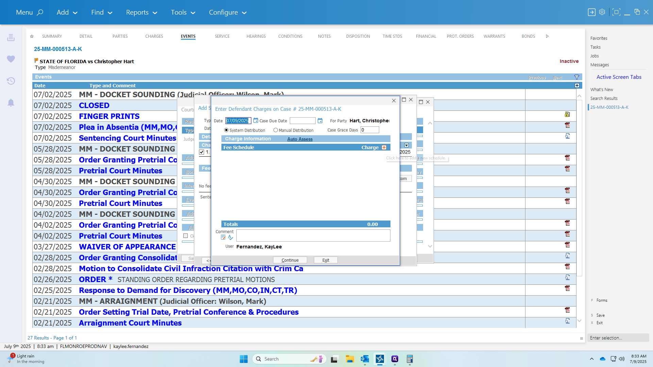Image resolution: width=653 pixels, height=367 pixels.
Task: Click the Enter selection box
Action: (618, 338)
